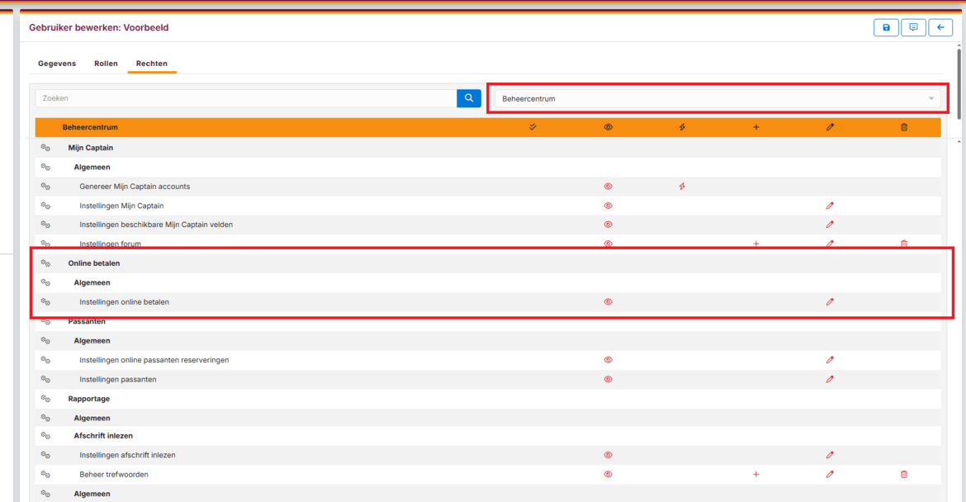Click the blue search magnifier button
This screenshot has width=966, height=502.
point(469,98)
